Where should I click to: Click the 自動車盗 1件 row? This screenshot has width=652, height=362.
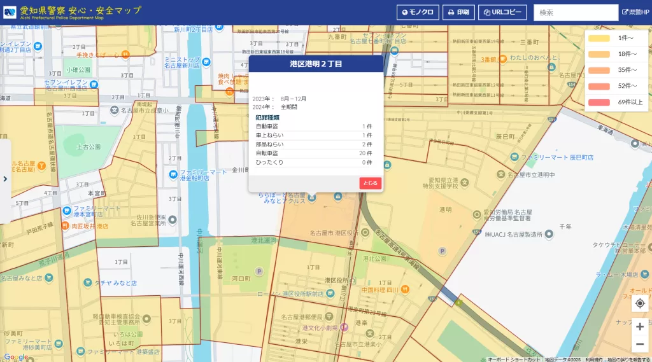313,127
